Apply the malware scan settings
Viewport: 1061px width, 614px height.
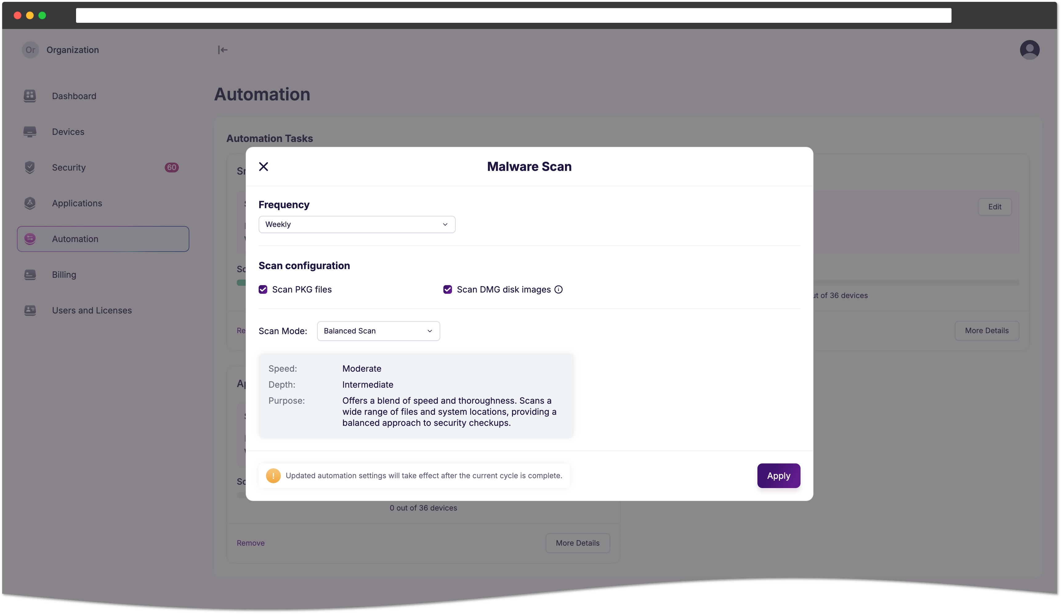click(778, 475)
